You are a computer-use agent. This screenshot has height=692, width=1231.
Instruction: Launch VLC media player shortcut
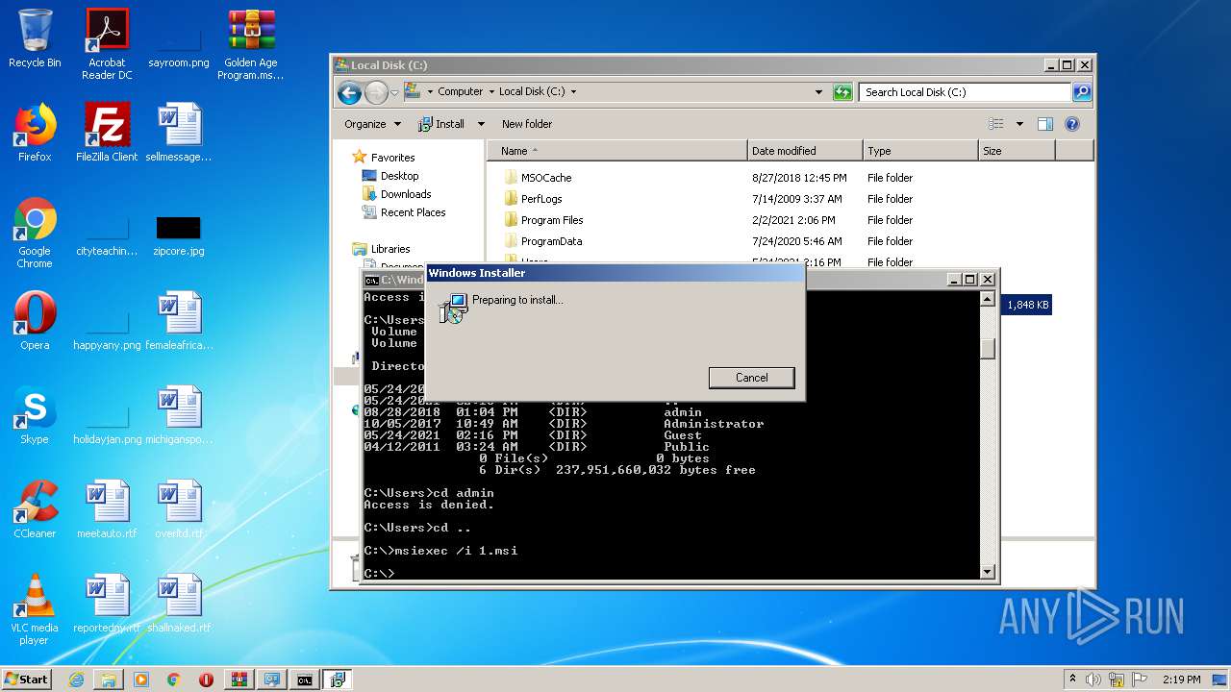tap(35, 609)
